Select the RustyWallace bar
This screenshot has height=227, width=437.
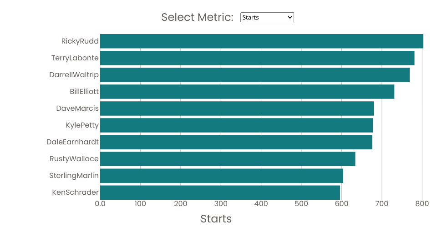228,159
